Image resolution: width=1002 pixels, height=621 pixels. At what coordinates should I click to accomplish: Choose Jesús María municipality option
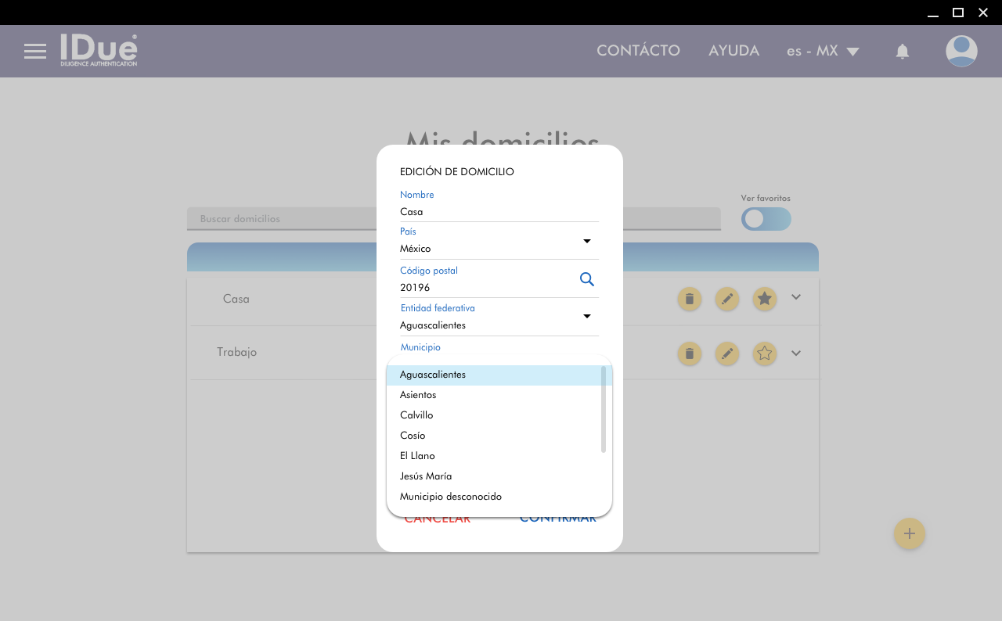tap(426, 476)
